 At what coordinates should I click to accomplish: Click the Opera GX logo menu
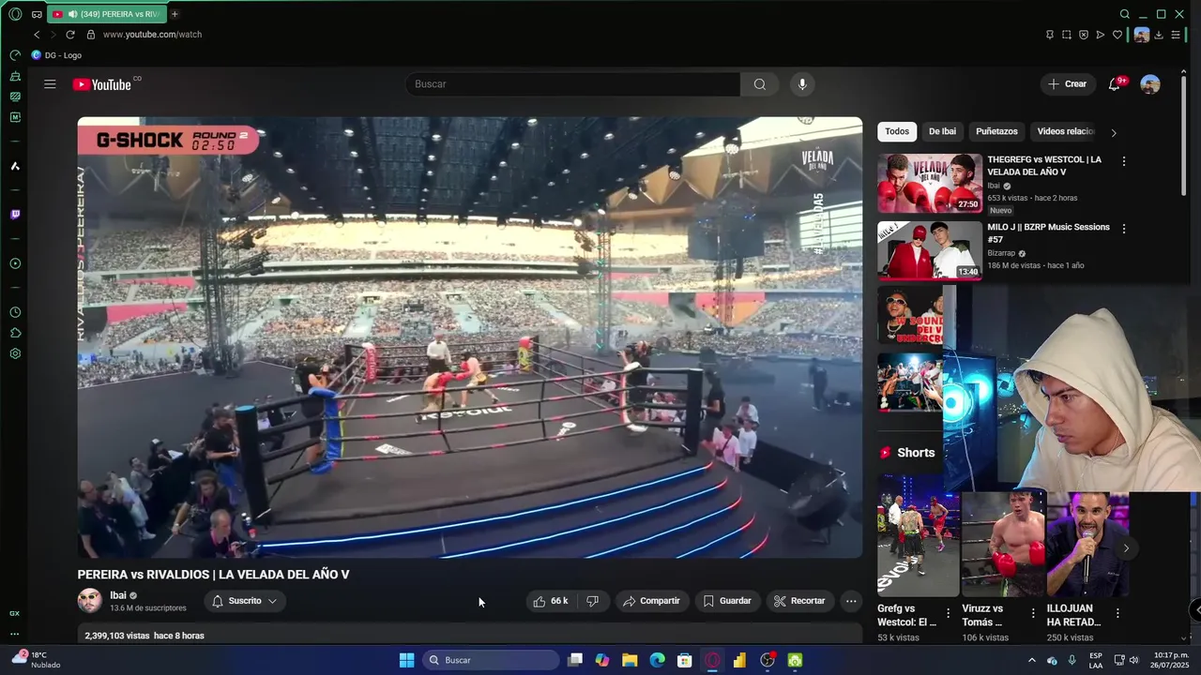(15, 14)
